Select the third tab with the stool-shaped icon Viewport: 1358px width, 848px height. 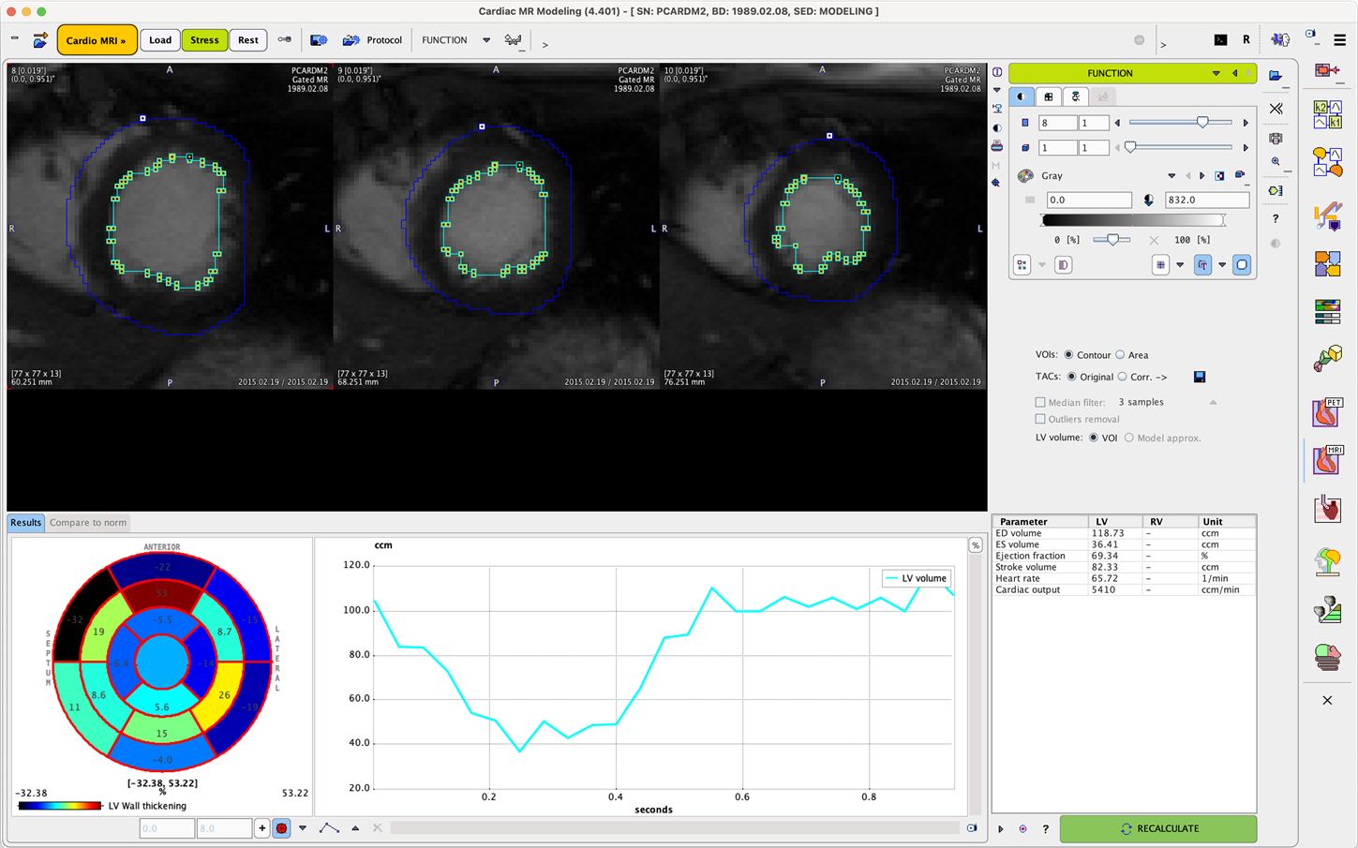(x=1076, y=97)
